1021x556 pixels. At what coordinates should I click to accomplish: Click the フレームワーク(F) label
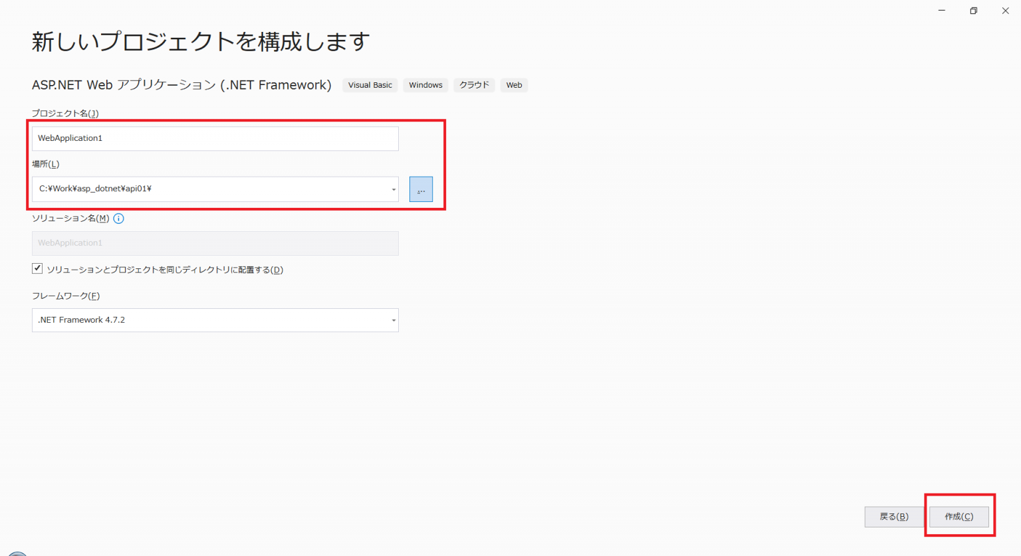coord(66,296)
